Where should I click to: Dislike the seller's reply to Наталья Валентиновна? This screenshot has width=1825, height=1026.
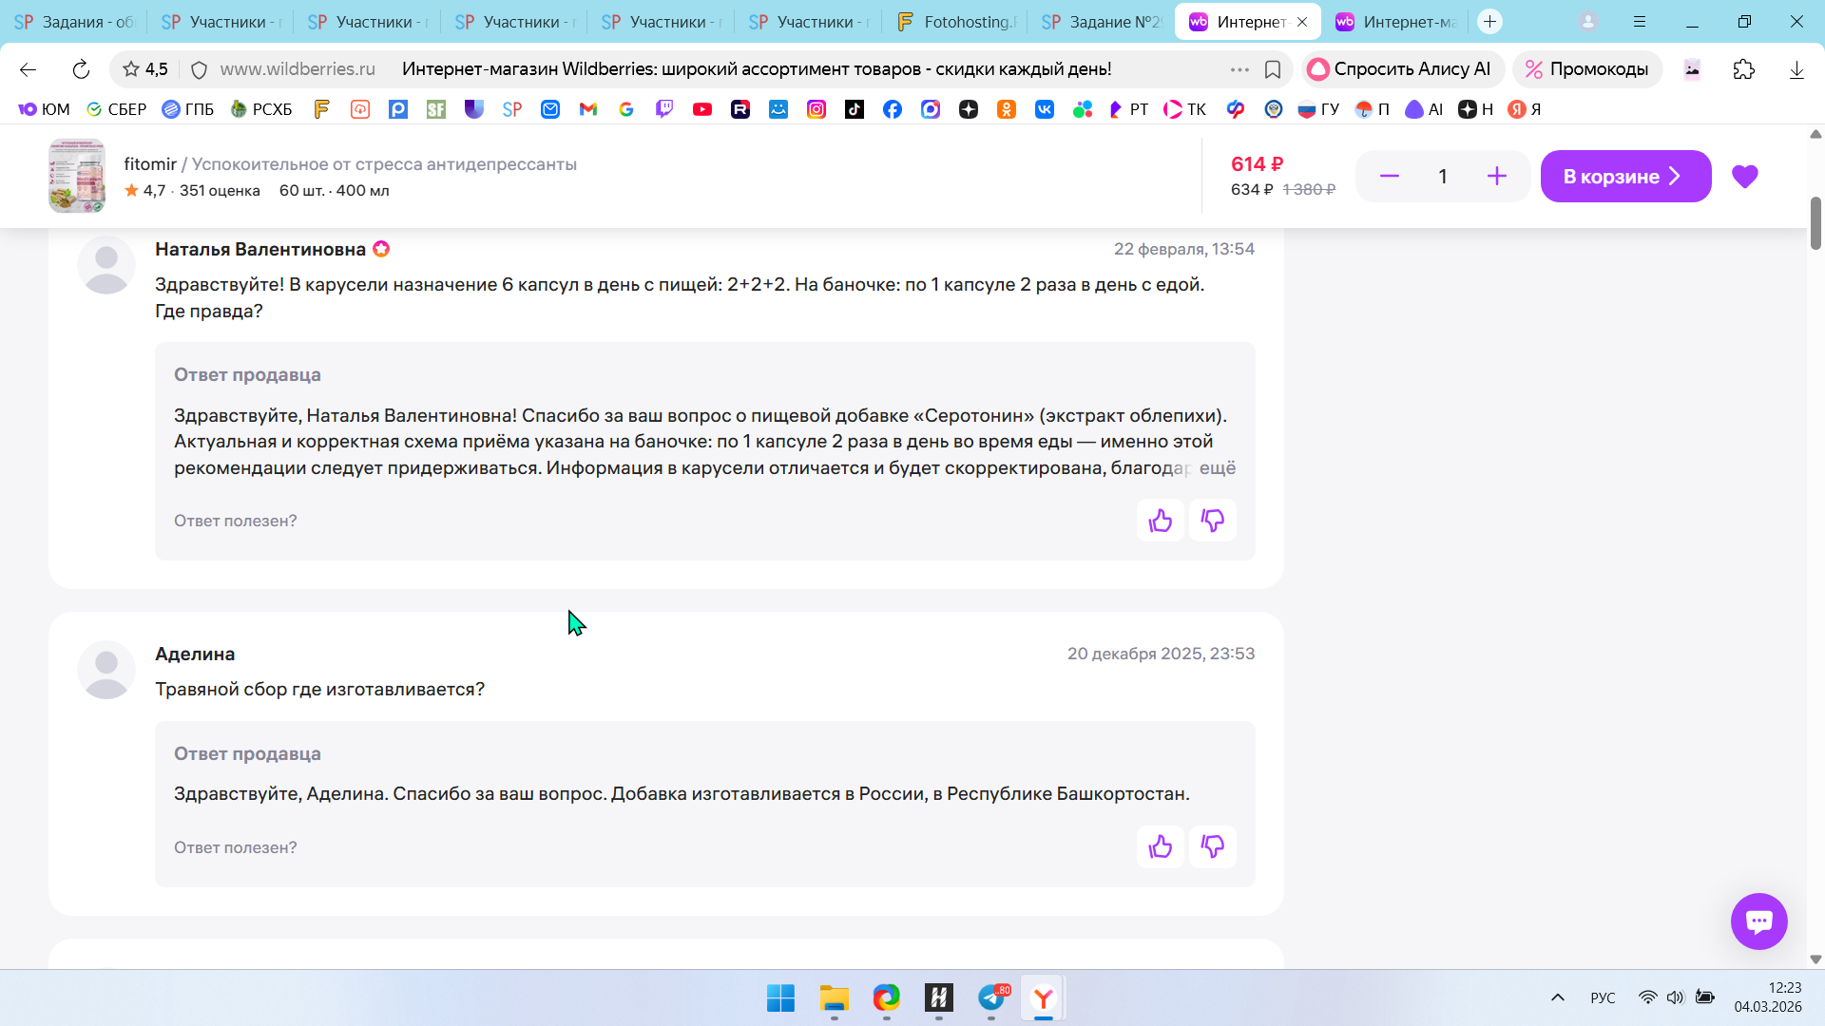1212,521
